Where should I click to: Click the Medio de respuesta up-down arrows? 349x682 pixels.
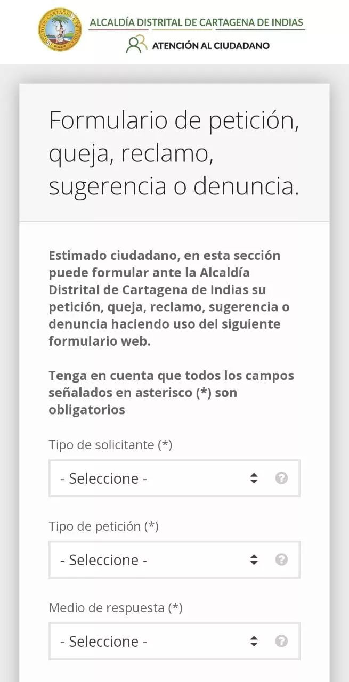click(x=254, y=642)
